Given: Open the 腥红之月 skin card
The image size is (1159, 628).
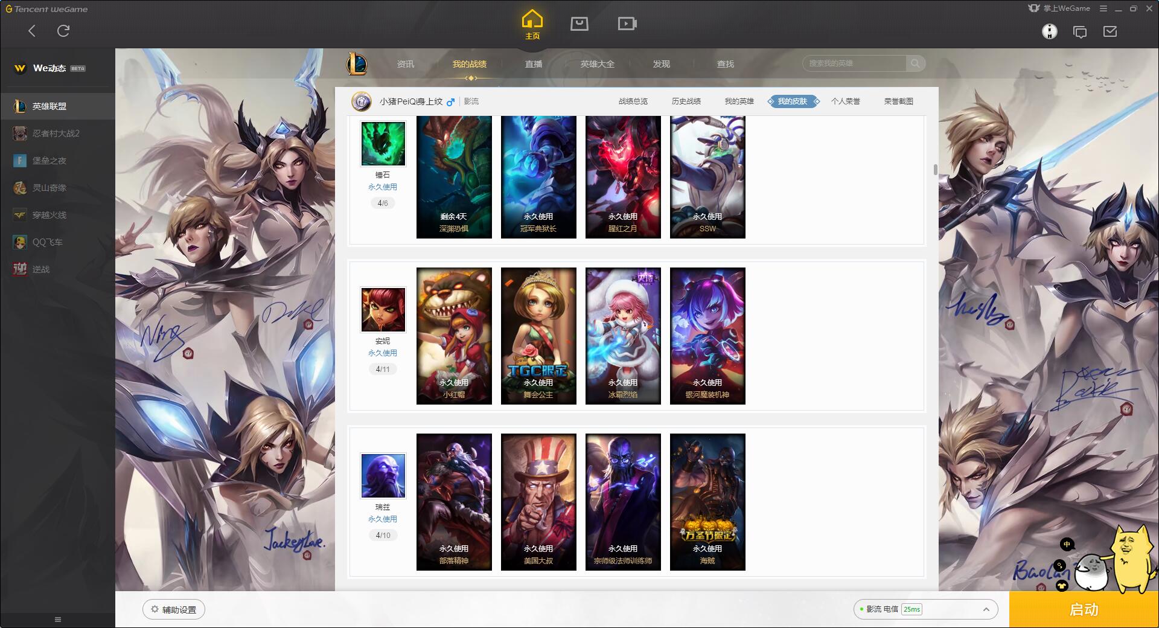Looking at the screenshot, I should (623, 178).
